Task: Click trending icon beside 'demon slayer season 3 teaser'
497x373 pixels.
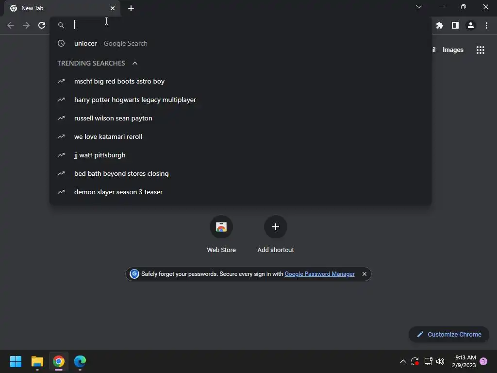Action: pyautogui.click(x=61, y=192)
